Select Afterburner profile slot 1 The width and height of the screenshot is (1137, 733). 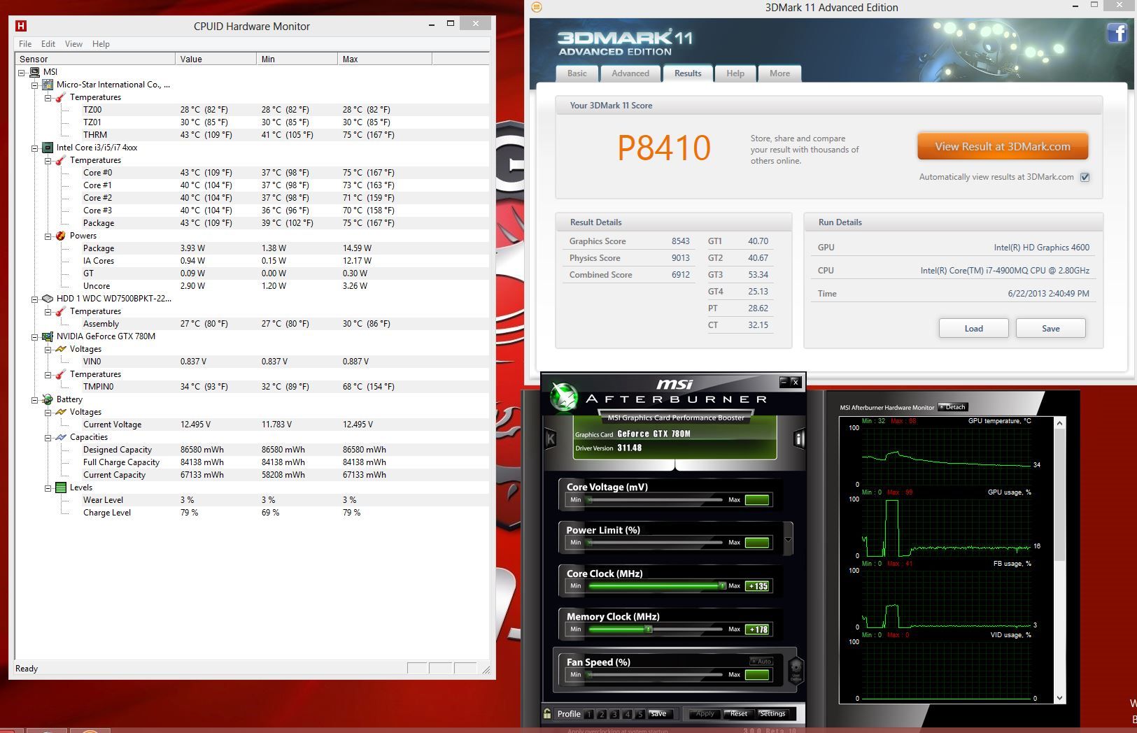[589, 714]
